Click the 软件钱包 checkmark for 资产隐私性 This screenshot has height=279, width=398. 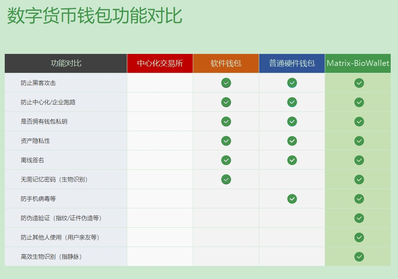click(226, 141)
